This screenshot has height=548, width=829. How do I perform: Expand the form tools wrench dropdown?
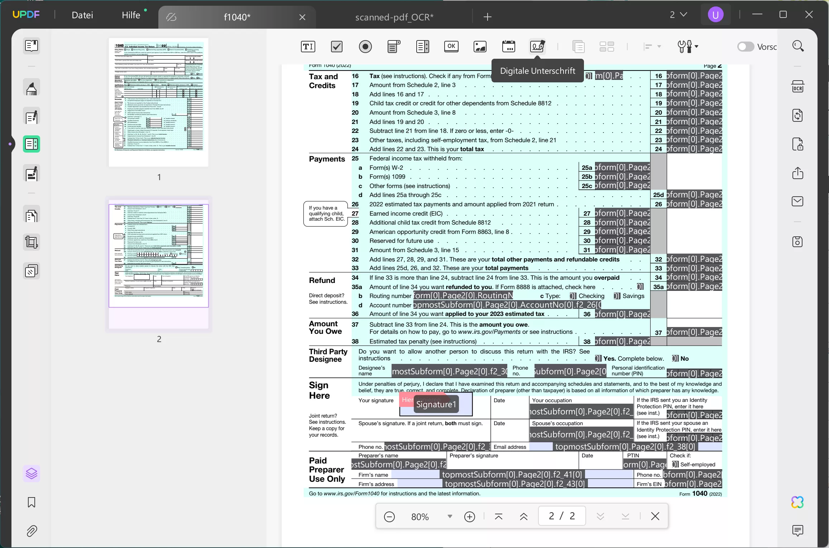coord(696,47)
